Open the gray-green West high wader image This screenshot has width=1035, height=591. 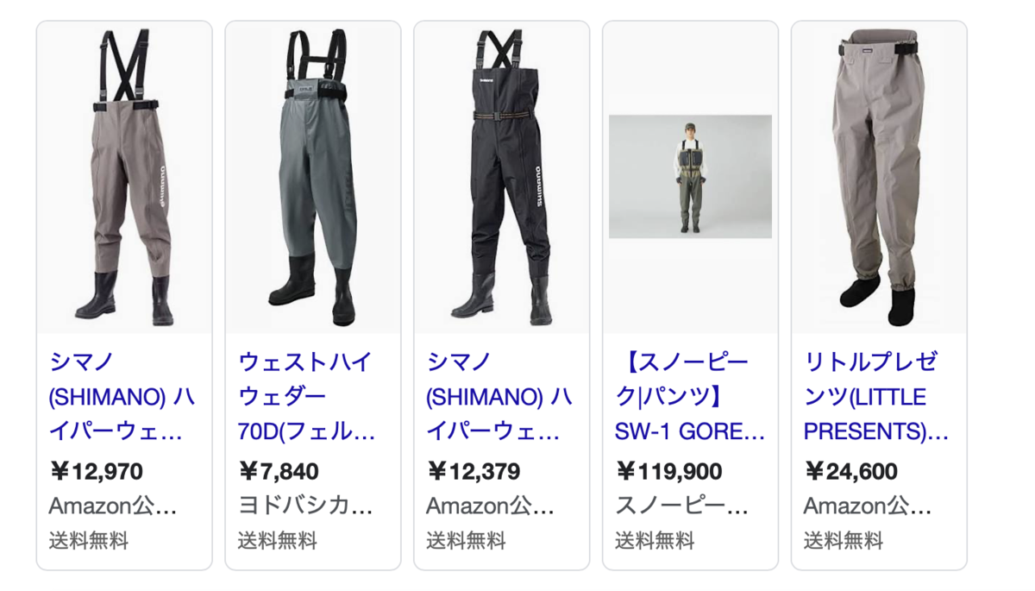coord(313,177)
